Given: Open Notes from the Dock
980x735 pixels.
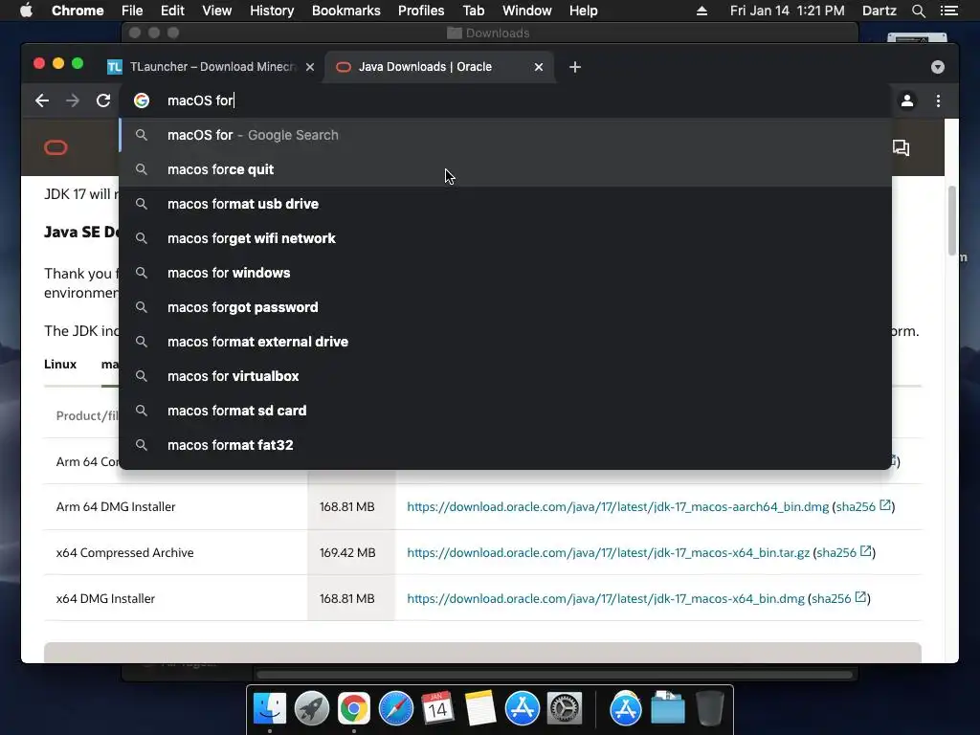Looking at the screenshot, I should click(480, 708).
